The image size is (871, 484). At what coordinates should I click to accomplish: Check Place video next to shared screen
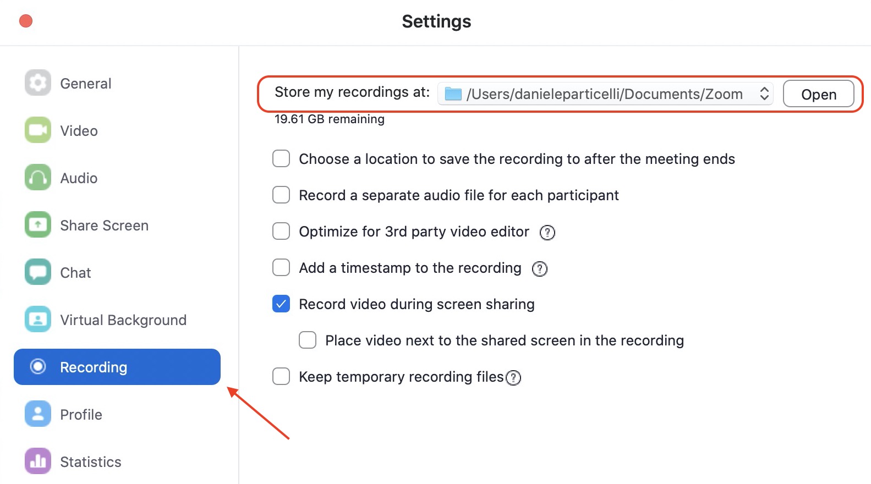tap(308, 340)
